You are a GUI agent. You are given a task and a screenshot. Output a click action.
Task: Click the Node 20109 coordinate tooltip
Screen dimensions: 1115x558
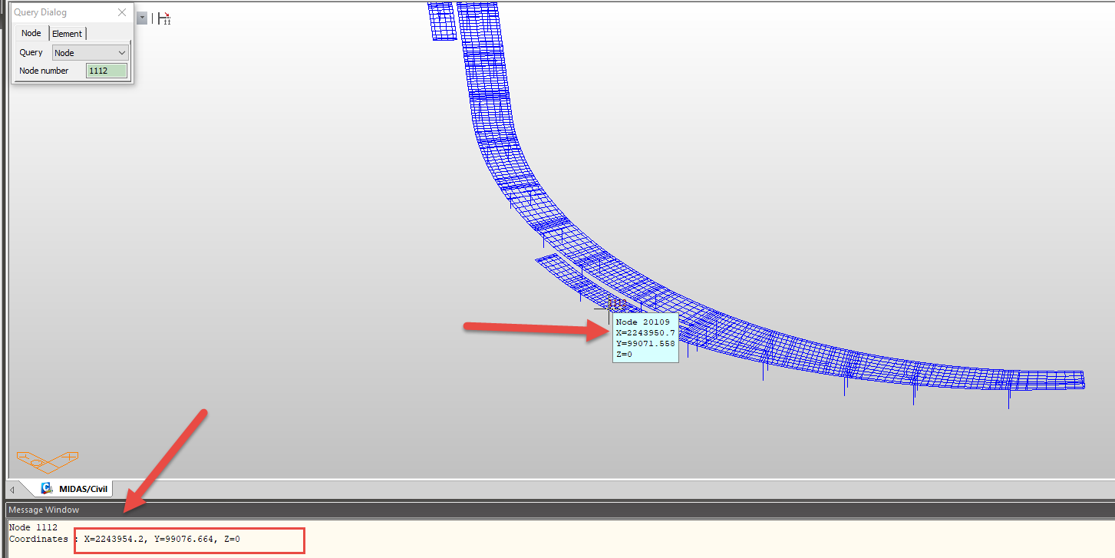tap(645, 338)
